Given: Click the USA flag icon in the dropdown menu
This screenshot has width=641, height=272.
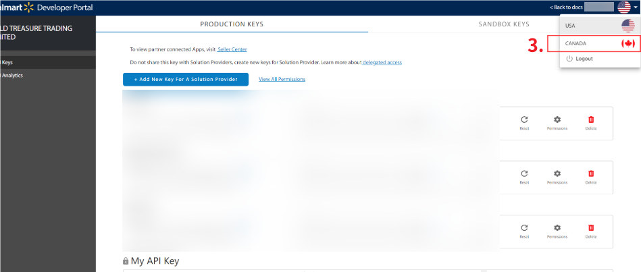Looking at the screenshot, I should pos(628,26).
